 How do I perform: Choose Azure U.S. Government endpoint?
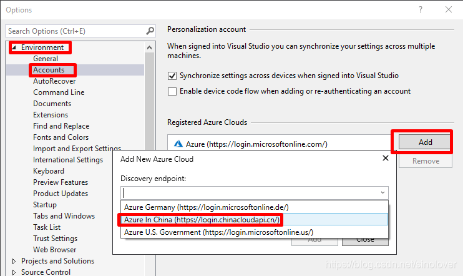point(254,232)
